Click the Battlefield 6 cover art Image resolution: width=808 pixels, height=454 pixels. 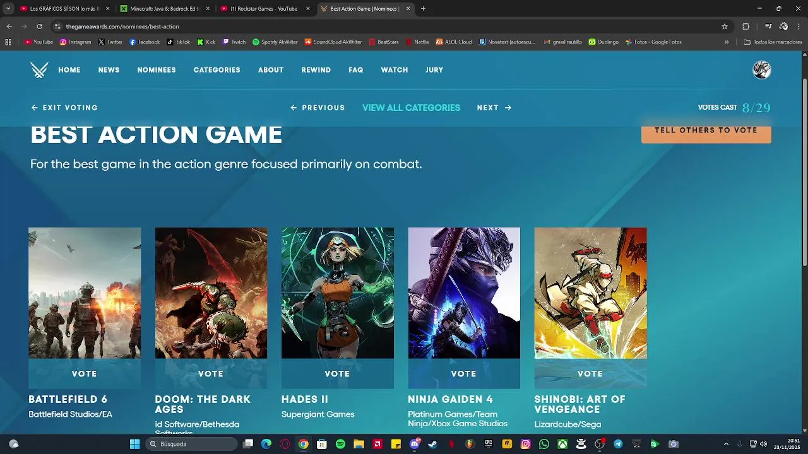(x=85, y=293)
